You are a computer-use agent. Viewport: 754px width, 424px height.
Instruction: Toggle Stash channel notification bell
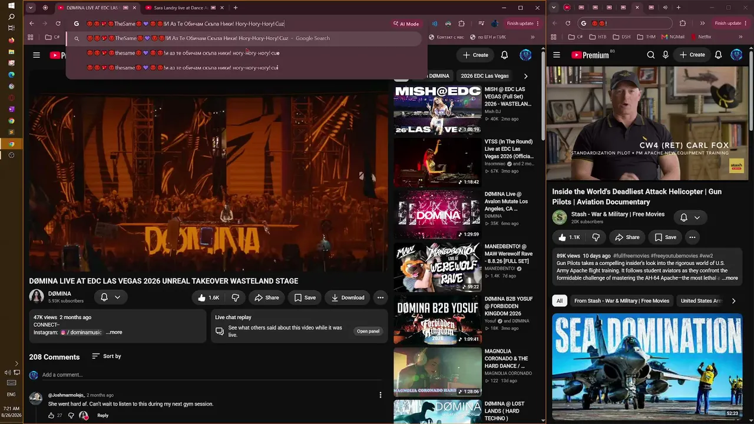tap(690, 217)
